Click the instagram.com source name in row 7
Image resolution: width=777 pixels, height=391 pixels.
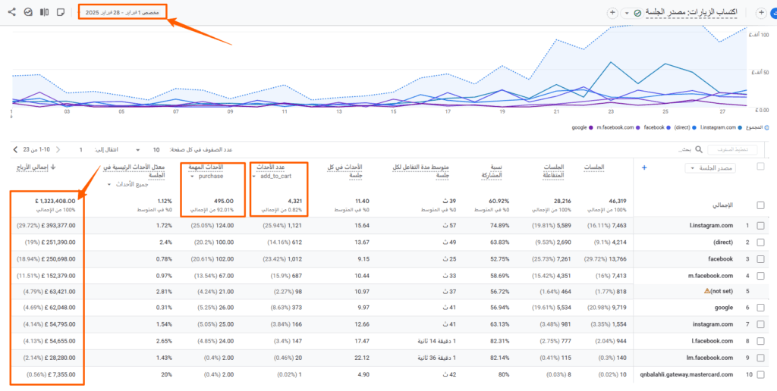pos(713,324)
